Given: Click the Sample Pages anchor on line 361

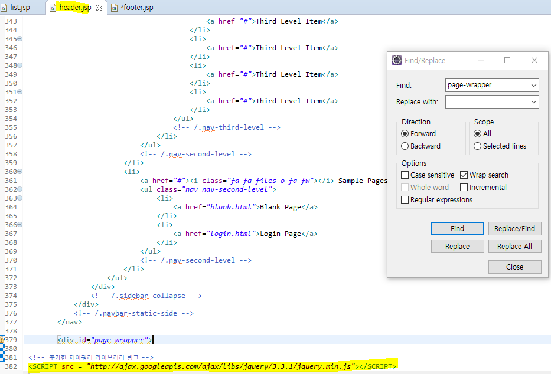Looking at the screenshot, I should click(x=263, y=181).
